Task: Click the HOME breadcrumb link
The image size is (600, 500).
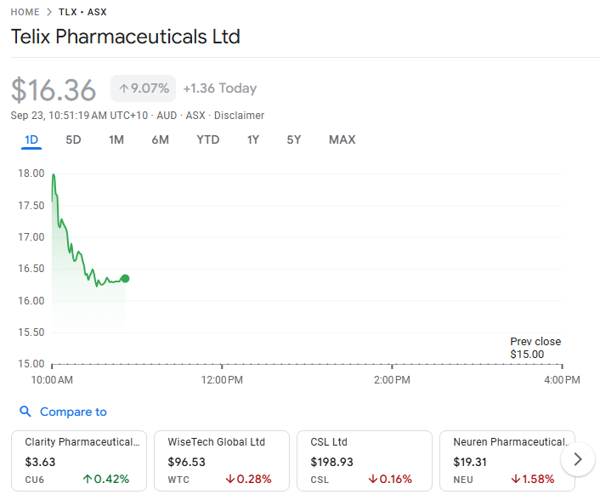Action: (25, 12)
